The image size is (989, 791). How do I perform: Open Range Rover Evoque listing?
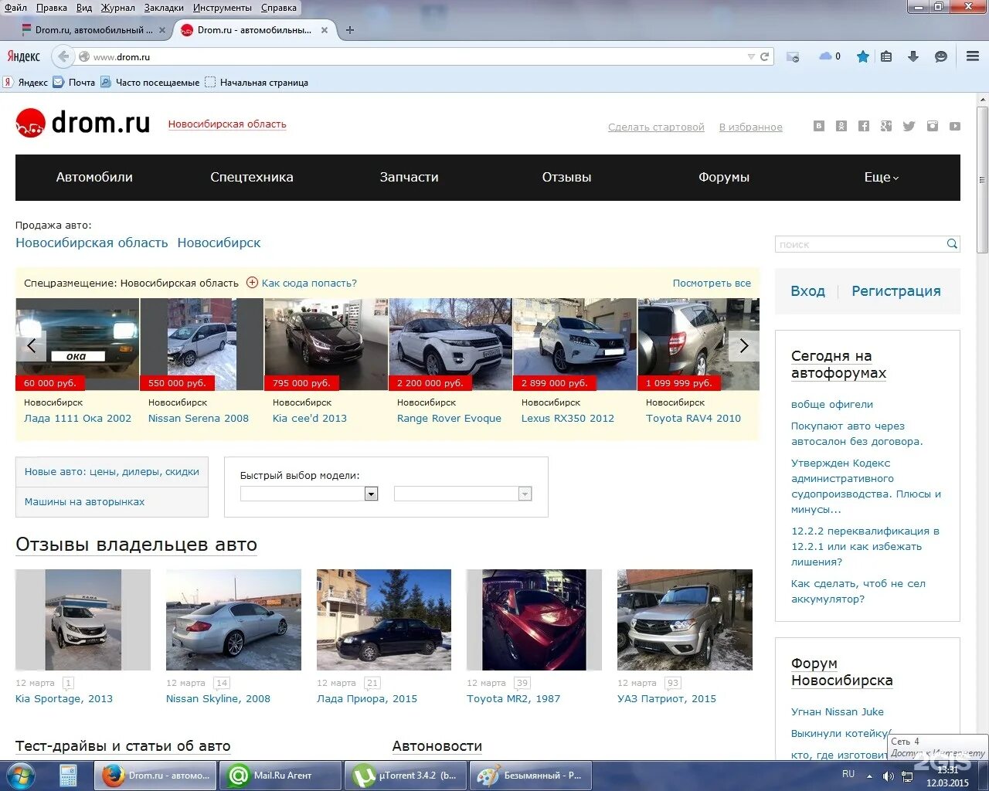click(449, 418)
